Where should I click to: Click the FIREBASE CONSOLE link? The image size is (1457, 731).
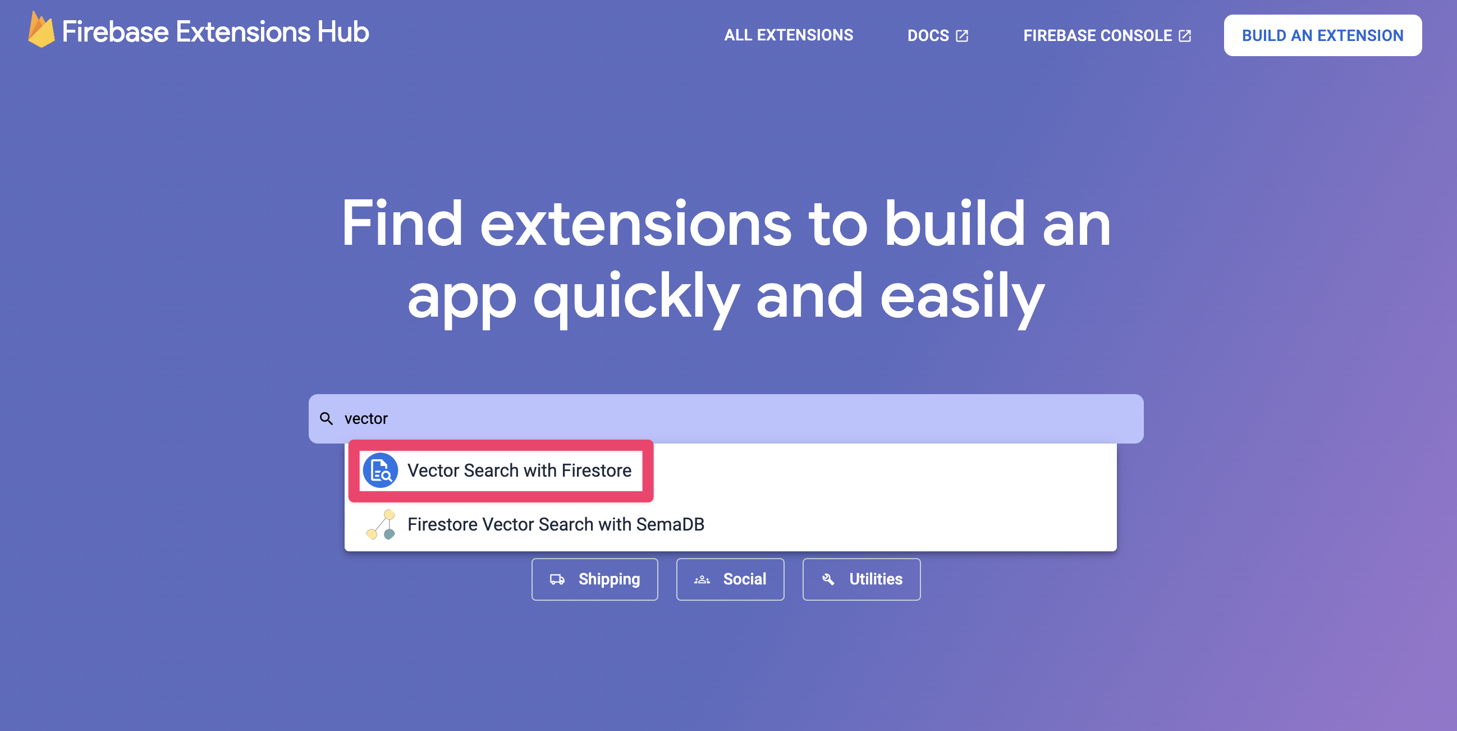pyautogui.click(x=1105, y=36)
